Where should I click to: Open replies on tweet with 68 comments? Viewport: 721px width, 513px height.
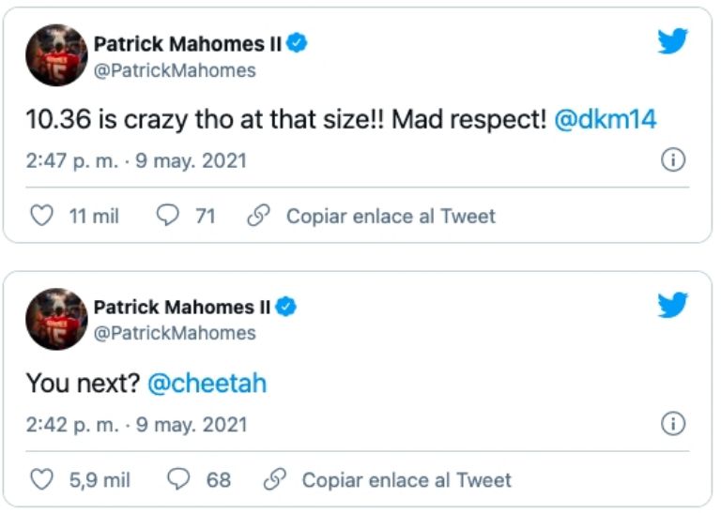pyautogui.click(x=178, y=480)
